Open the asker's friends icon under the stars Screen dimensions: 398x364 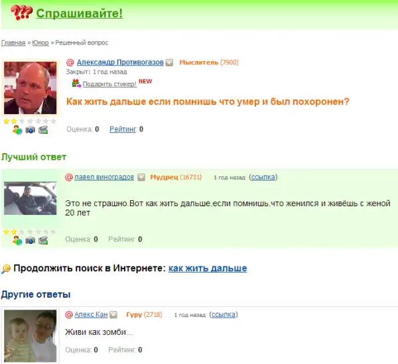pos(17,130)
